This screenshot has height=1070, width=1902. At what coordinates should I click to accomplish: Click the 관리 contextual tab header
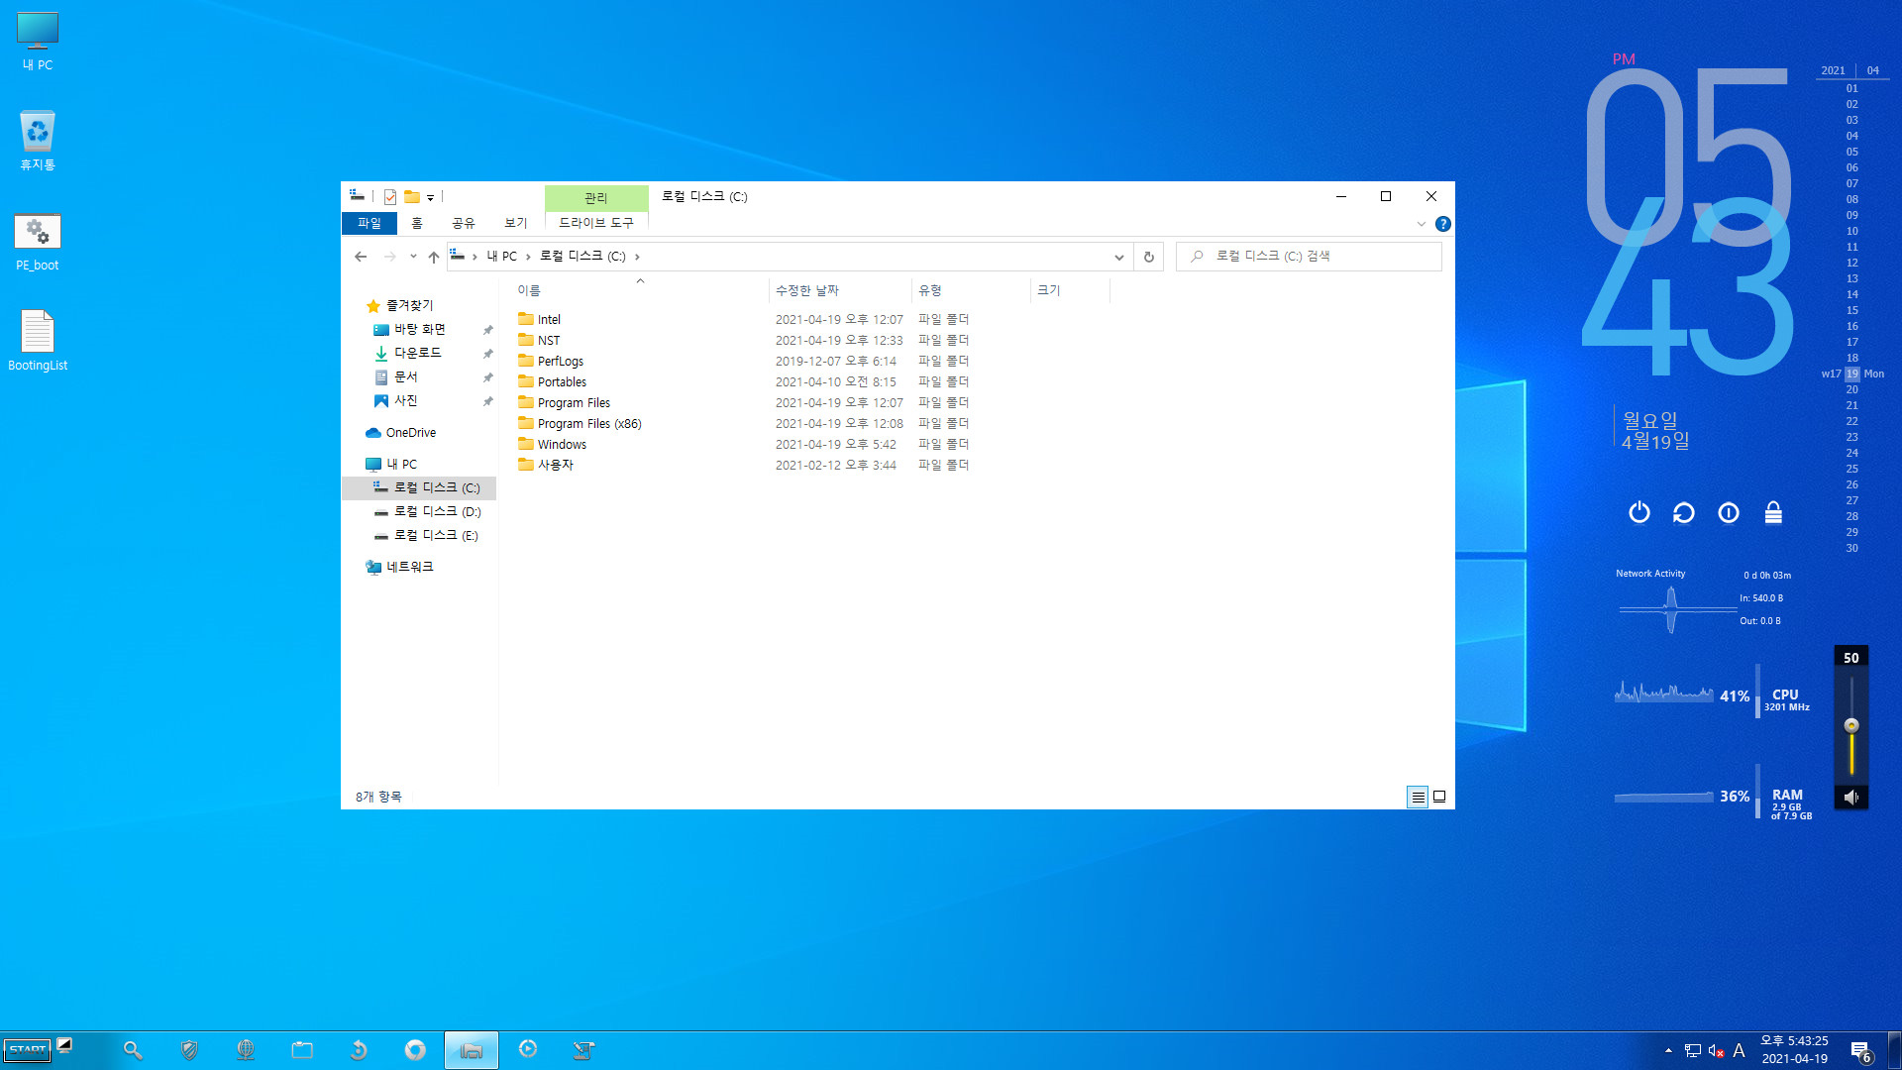click(596, 198)
